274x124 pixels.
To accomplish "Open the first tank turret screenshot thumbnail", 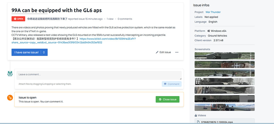I will (225, 56).
